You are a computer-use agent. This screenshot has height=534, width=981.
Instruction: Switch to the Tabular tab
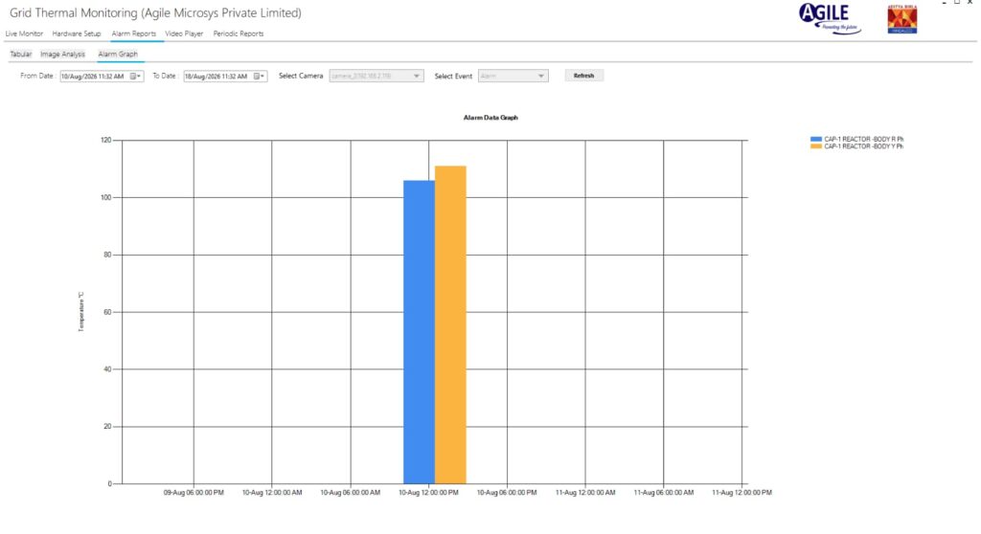click(x=21, y=55)
